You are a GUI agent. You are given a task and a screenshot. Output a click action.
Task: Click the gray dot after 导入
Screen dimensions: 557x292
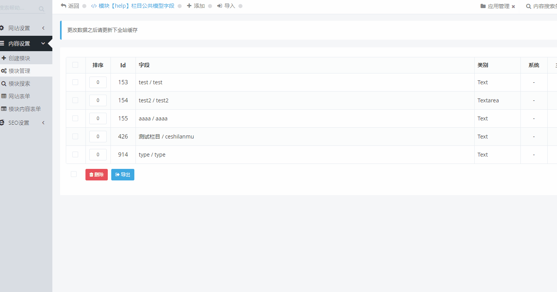pyautogui.click(x=240, y=6)
